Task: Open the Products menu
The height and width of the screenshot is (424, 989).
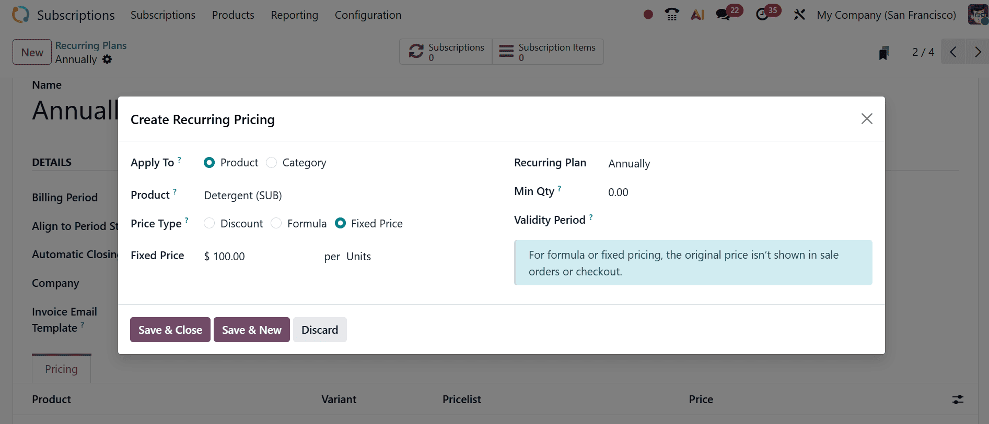Action: point(233,15)
